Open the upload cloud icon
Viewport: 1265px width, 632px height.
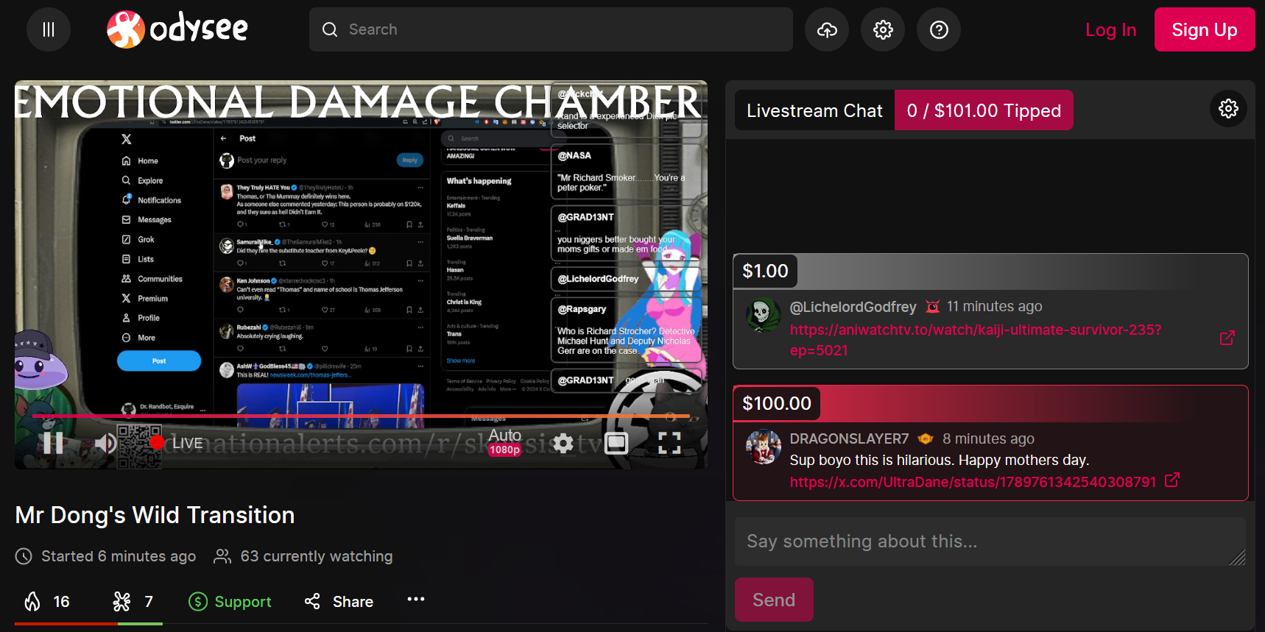tap(827, 29)
